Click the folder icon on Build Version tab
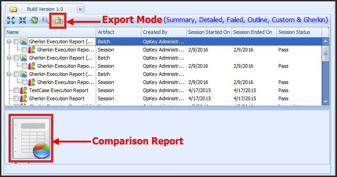The height and width of the screenshot is (177, 337). (x=13, y=9)
